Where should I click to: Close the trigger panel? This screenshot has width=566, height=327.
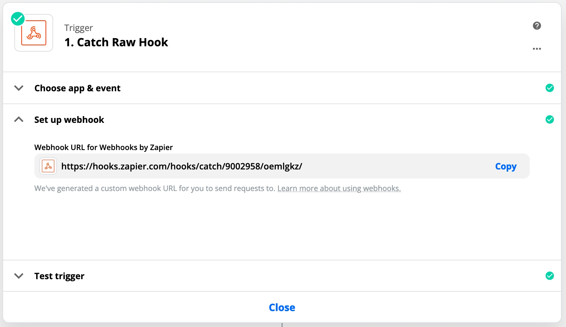(x=282, y=307)
